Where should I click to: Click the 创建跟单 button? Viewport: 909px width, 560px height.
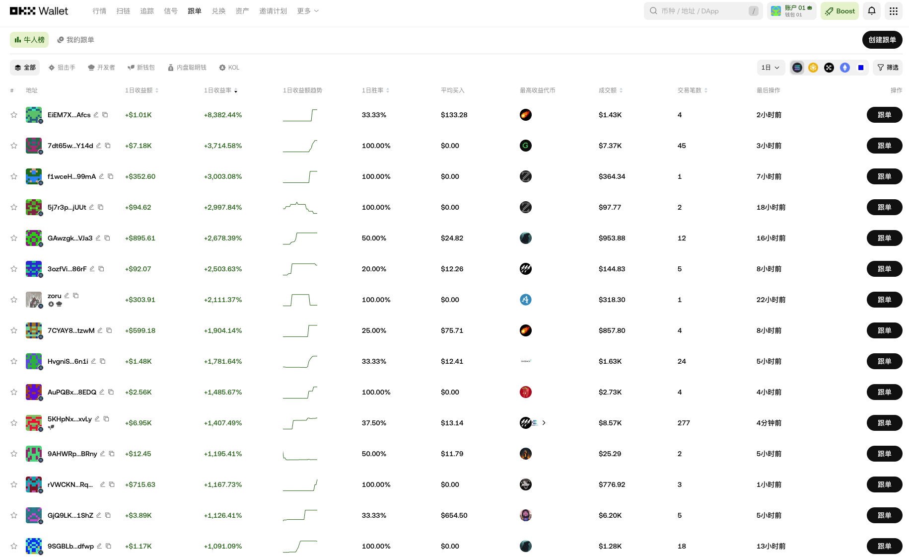[882, 40]
